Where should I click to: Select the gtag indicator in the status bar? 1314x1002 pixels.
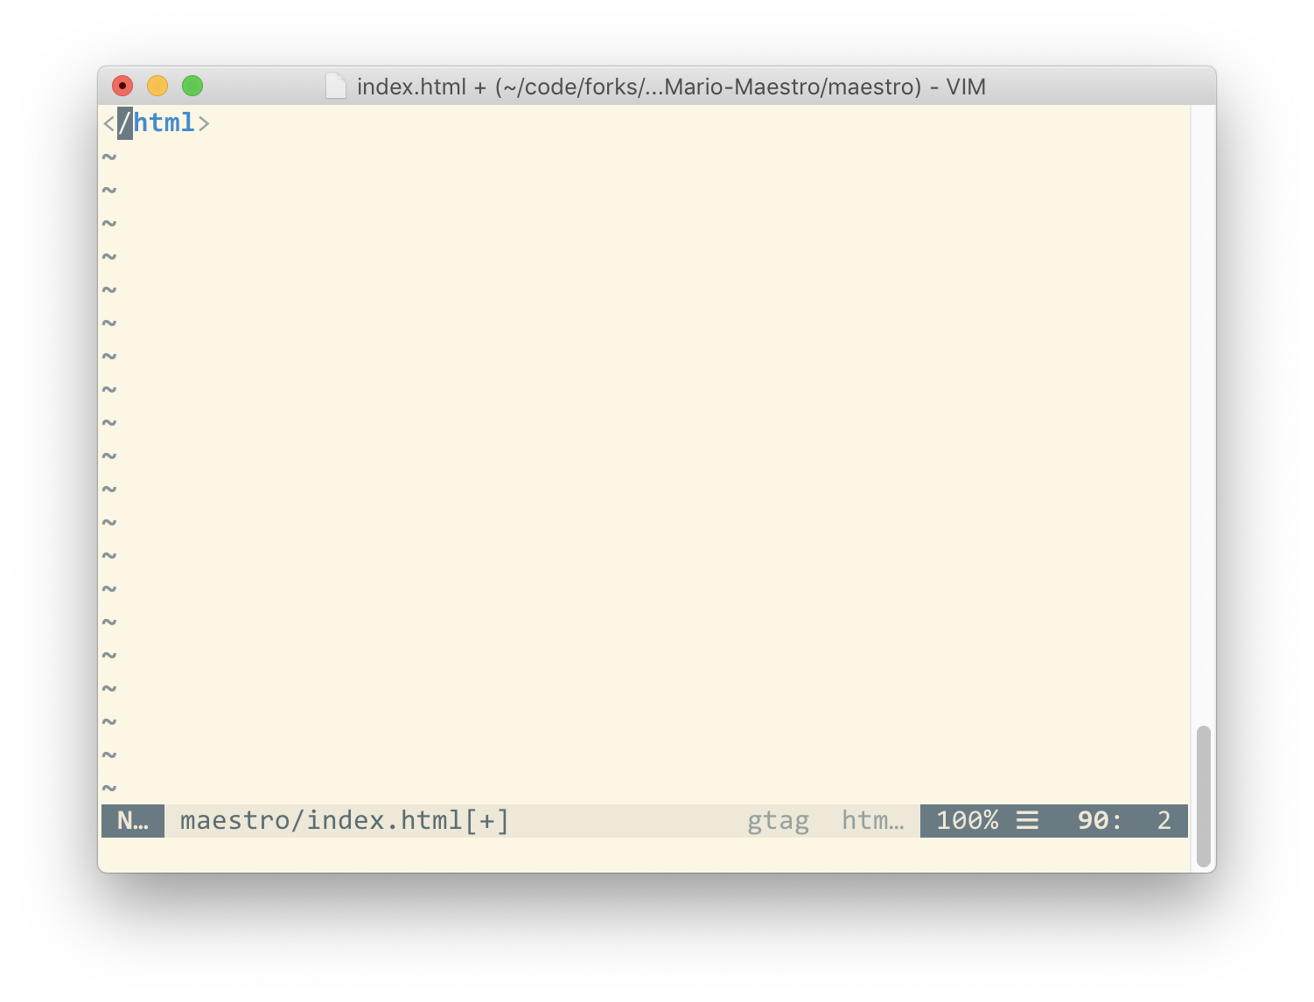pyautogui.click(x=779, y=820)
